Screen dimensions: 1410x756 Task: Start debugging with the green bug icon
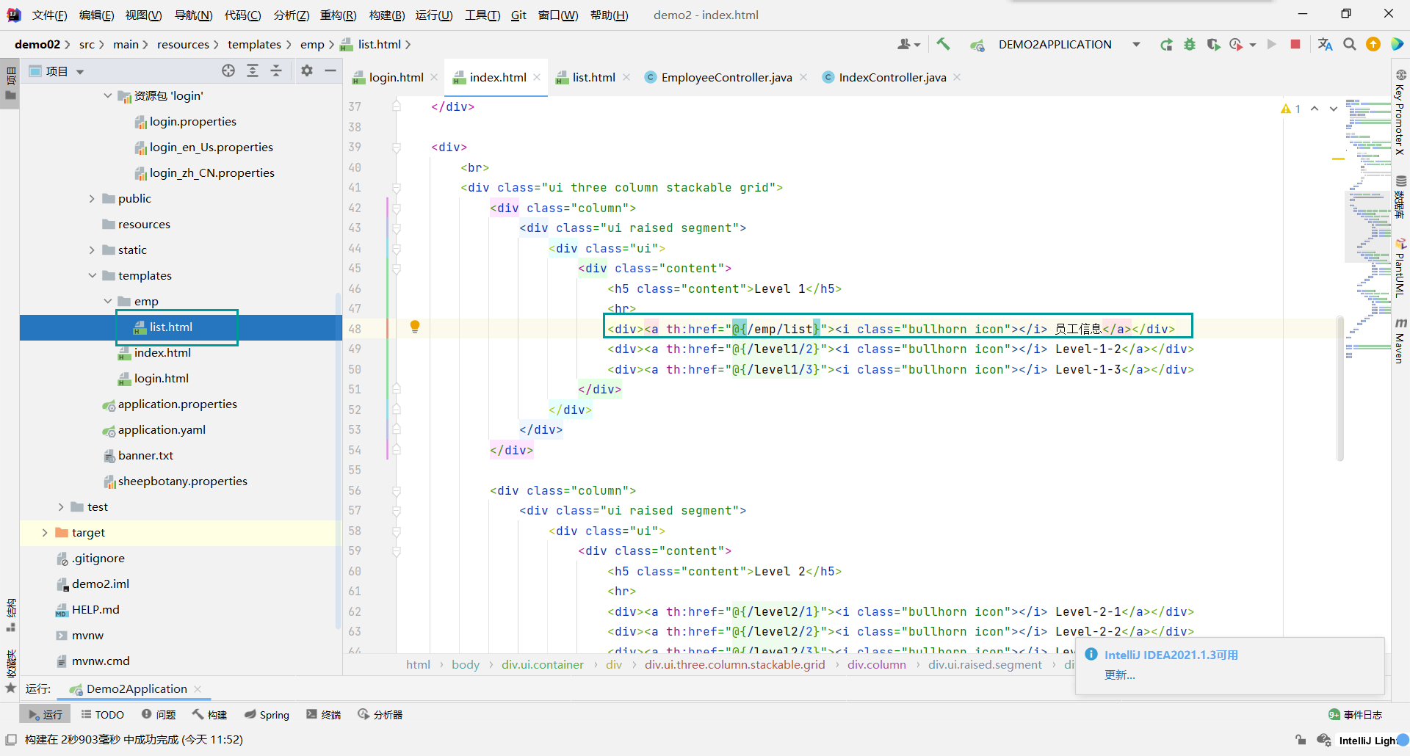click(x=1190, y=45)
